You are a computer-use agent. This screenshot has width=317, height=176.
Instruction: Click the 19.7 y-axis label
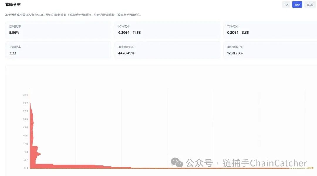[25, 103]
